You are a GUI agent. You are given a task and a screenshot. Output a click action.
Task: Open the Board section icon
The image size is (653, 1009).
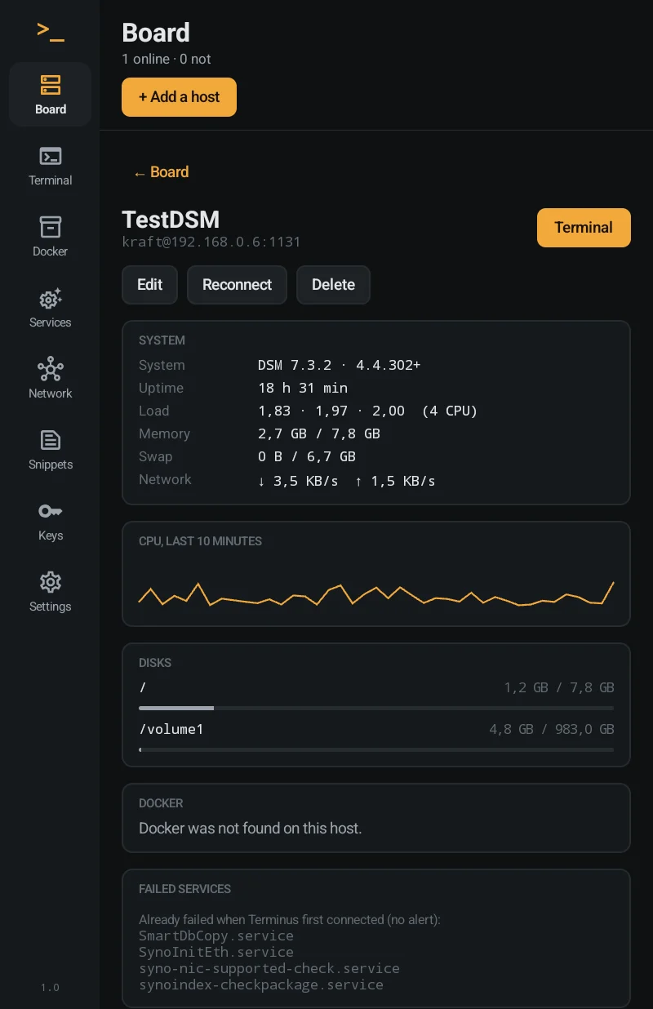click(51, 85)
